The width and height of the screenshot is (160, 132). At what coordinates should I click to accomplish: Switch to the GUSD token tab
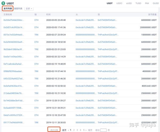pyautogui.click(x=156, y=3)
